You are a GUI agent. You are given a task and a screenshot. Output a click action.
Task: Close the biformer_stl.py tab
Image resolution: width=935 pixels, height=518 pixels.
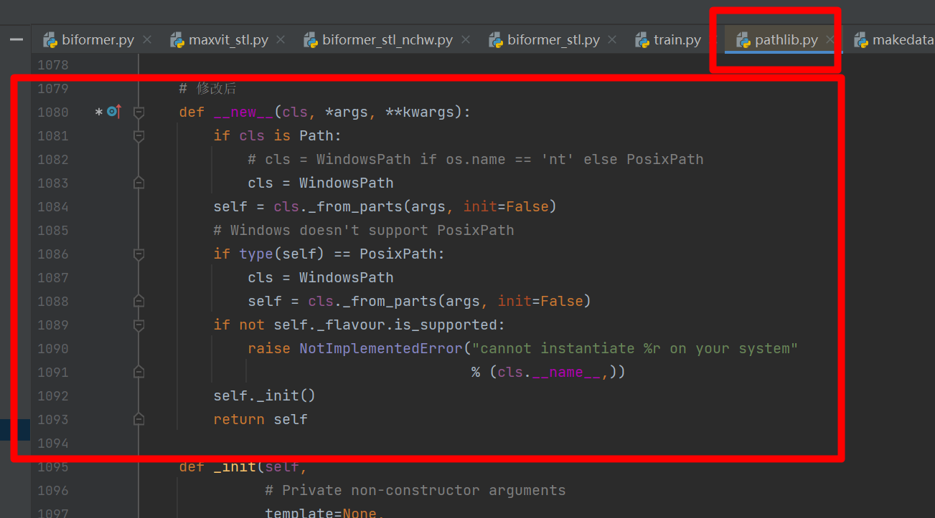coord(612,40)
